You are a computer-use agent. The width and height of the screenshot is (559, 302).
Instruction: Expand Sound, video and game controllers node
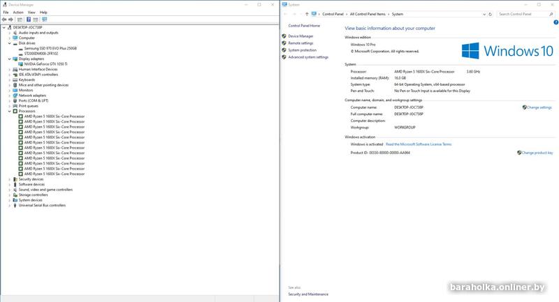click(x=10, y=190)
